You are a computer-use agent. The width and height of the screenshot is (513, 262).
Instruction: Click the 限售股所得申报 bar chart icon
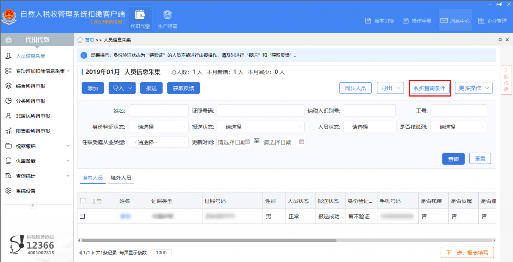8,131
